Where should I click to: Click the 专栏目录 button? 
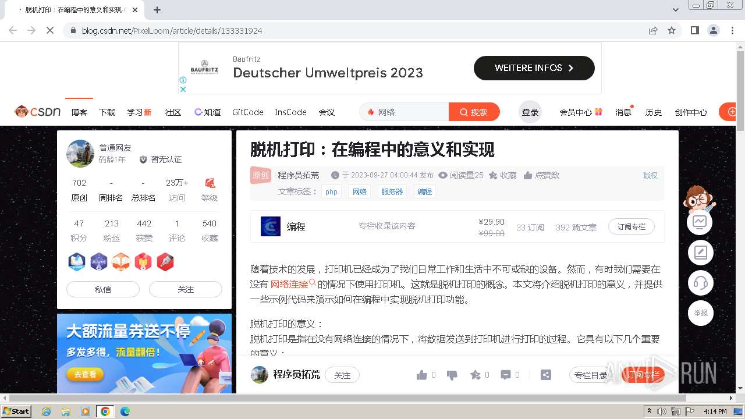(591, 375)
